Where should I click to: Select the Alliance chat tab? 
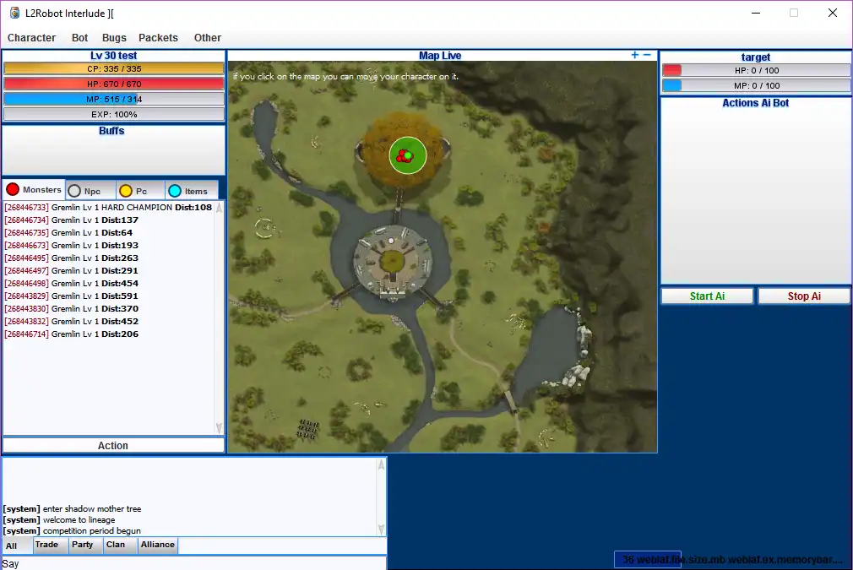pyautogui.click(x=157, y=545)
